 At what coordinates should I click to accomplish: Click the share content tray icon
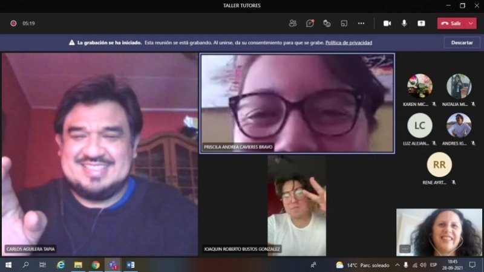point(421,23)
